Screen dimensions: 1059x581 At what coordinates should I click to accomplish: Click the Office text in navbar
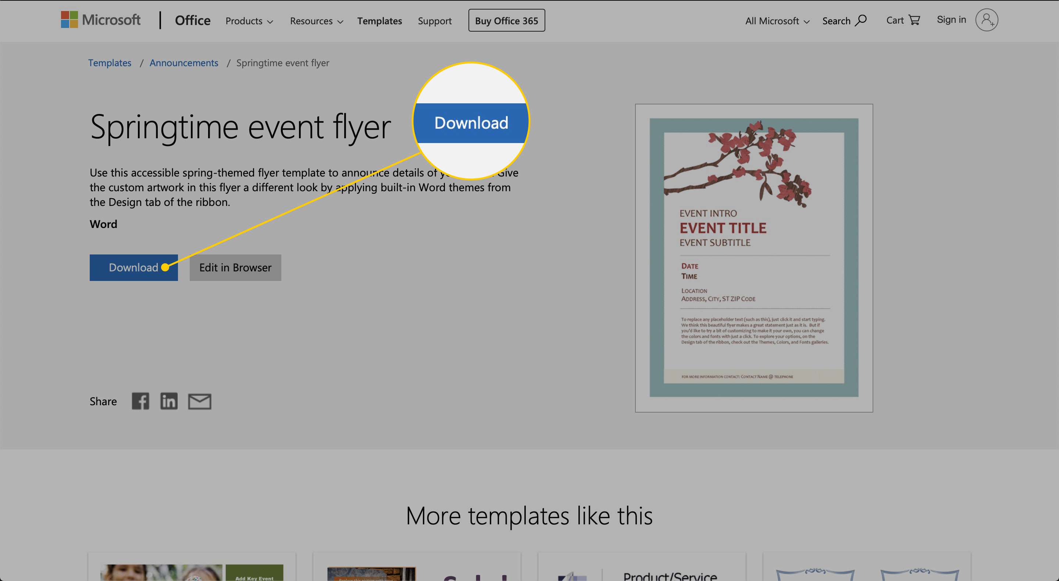click(192, 19)
